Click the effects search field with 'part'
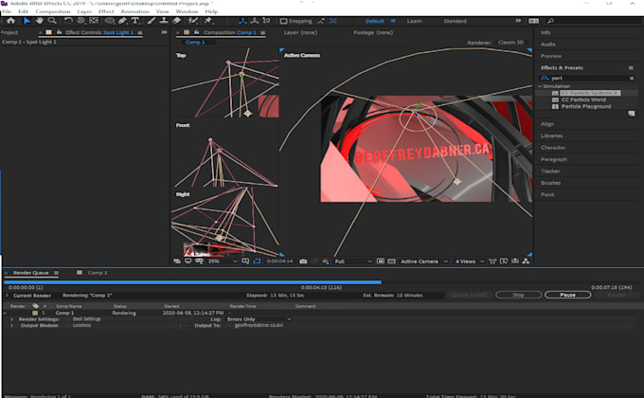Image resolution: width=644 pixels, height=398 pixels. (x=586, y=78)
